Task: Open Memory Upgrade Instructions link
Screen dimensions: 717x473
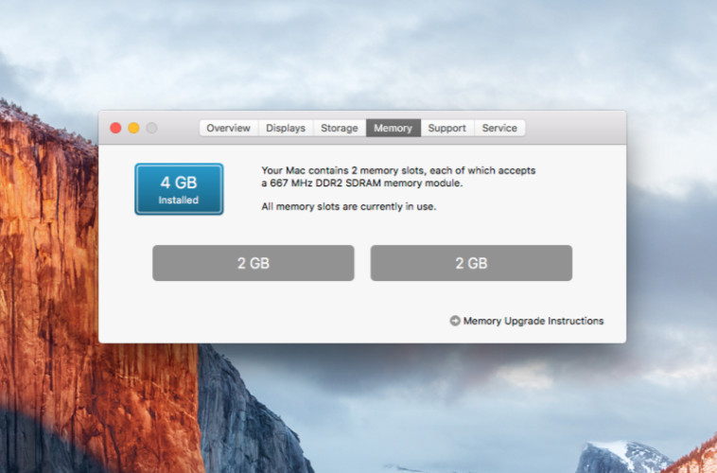Action: pyautogui.click(x=533, y=321)
